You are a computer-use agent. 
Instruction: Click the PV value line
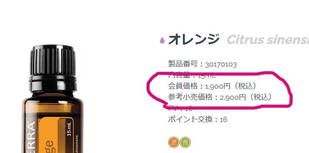click(x=180, y=108)
